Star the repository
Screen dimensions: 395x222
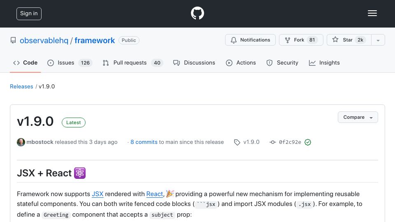tap(349, 40)
